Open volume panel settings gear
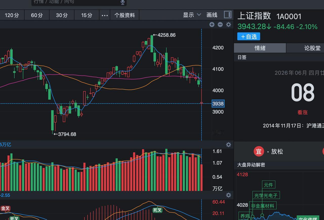This screenshot has height=220, width=324. click(229, 145)
